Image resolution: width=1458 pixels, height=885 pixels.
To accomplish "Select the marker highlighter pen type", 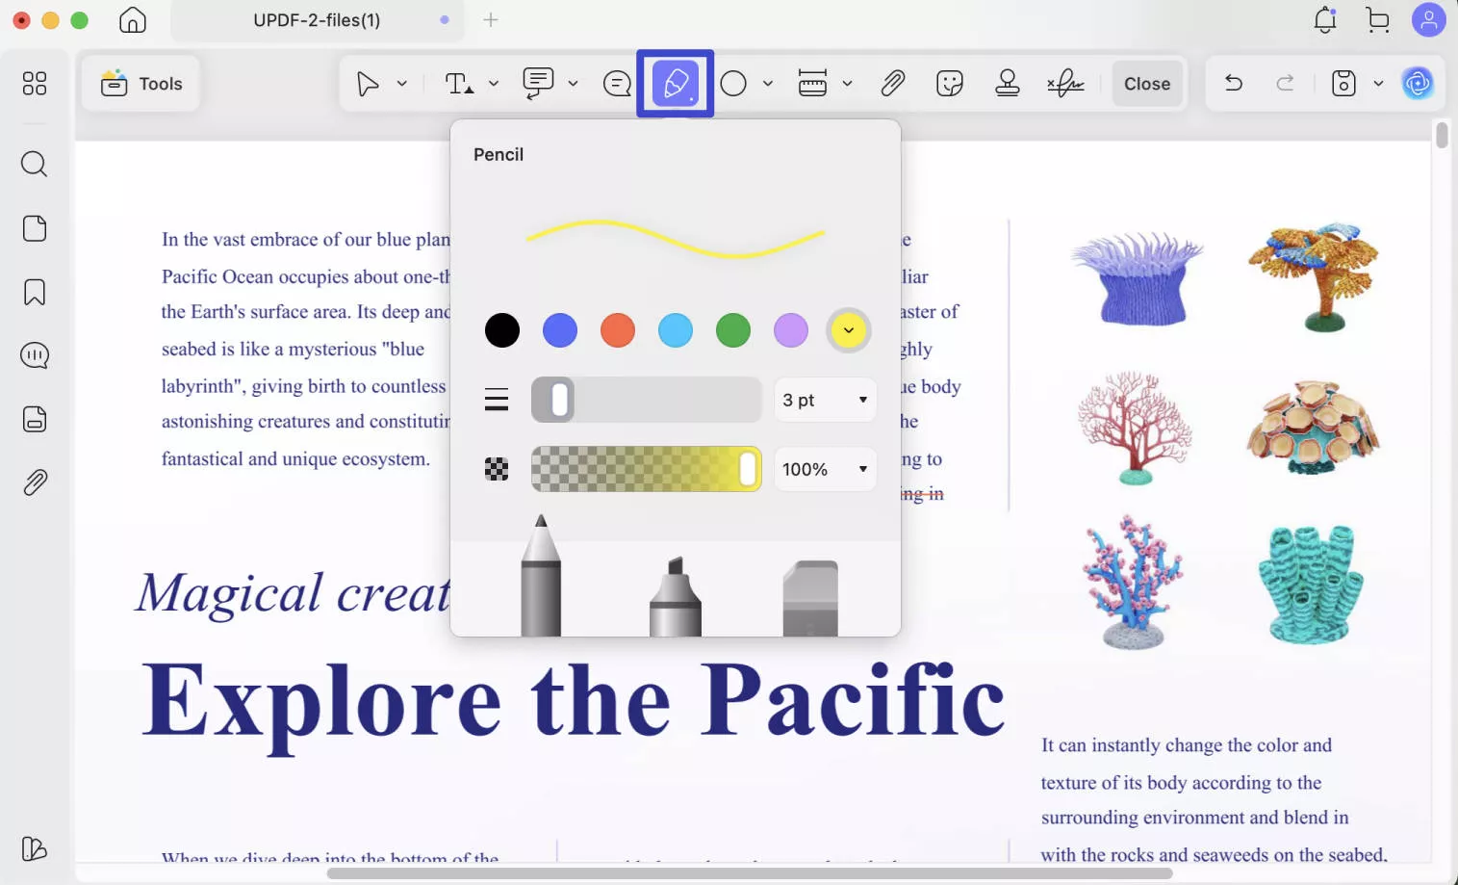I will click(x=676, y=596).
